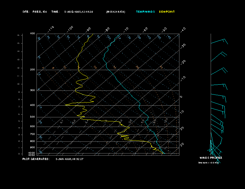
Task: Click the SITE label in header
Action: 26,12
